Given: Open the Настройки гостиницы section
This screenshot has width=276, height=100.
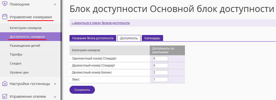Looking at the screenshot, I should pyautogui.click(x=30, y=84).
